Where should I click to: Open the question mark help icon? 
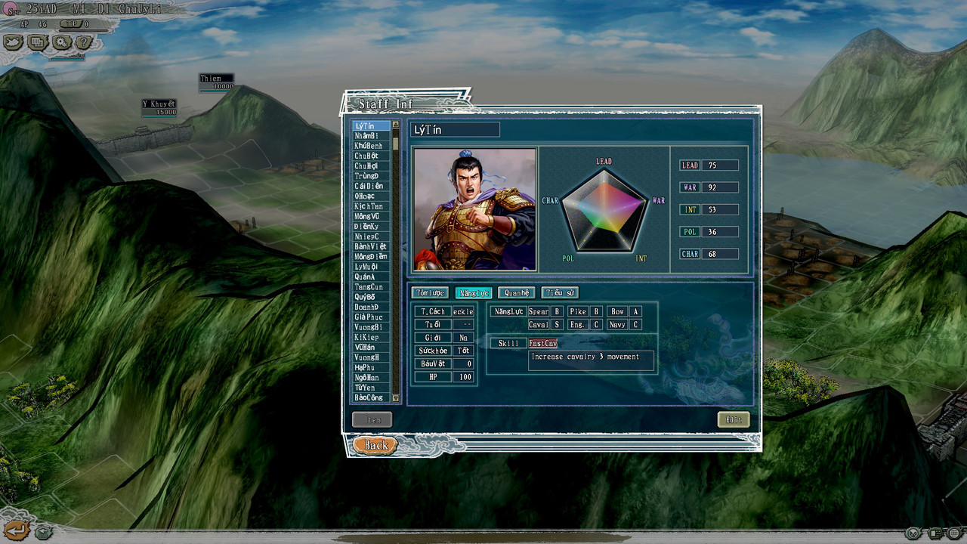point(83,42)
